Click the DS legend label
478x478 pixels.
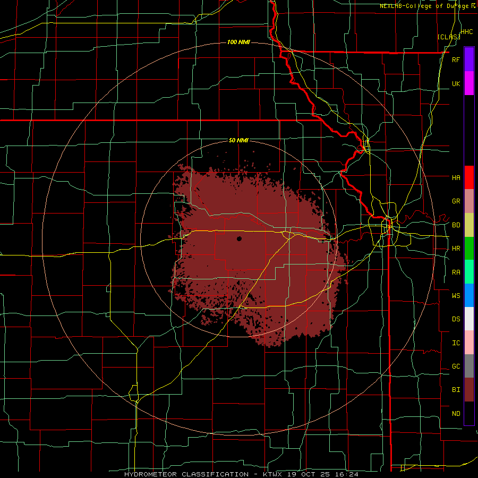click(x=456, y=319)
